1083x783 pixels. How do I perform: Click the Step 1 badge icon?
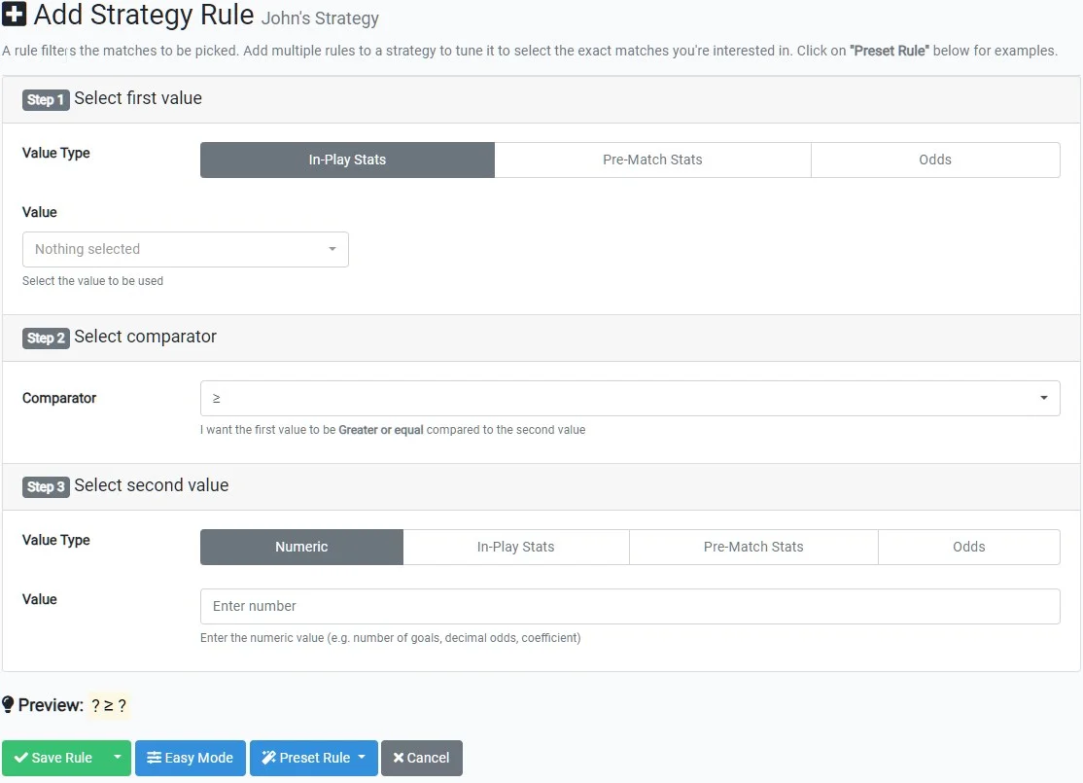pos(46,99)
